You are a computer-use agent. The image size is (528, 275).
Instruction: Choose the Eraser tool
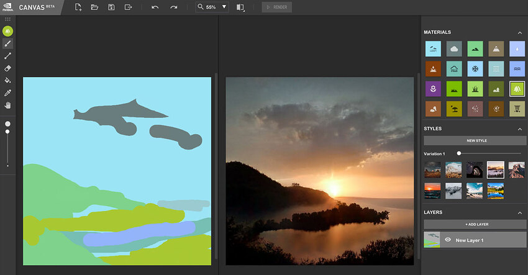tap(7, 68)
